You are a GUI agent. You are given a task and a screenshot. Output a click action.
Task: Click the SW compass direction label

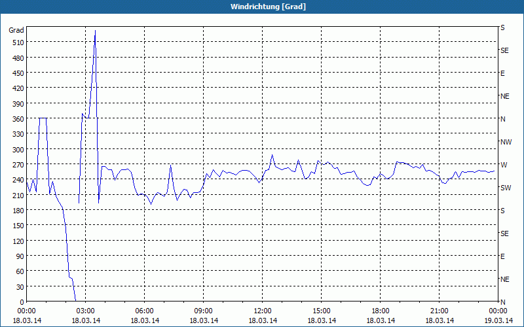506,188
